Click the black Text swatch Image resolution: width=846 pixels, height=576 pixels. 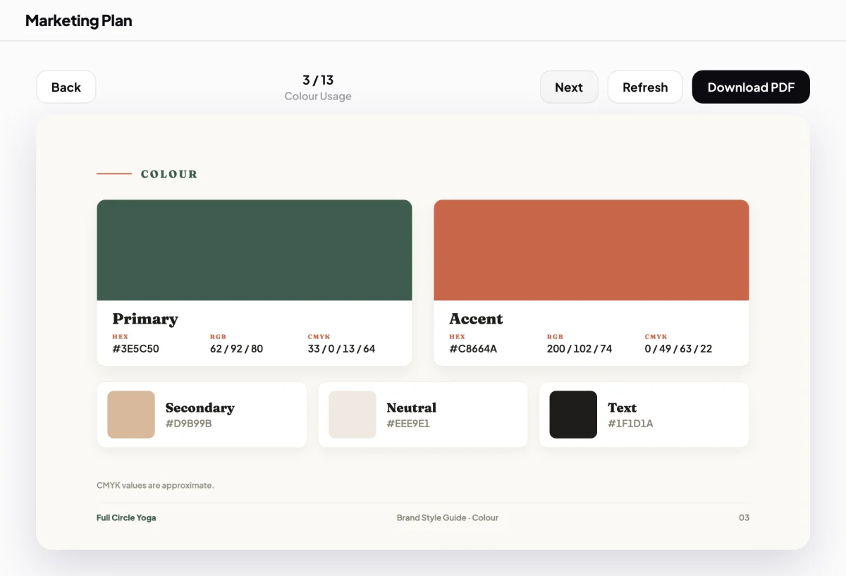coord(573,415)
